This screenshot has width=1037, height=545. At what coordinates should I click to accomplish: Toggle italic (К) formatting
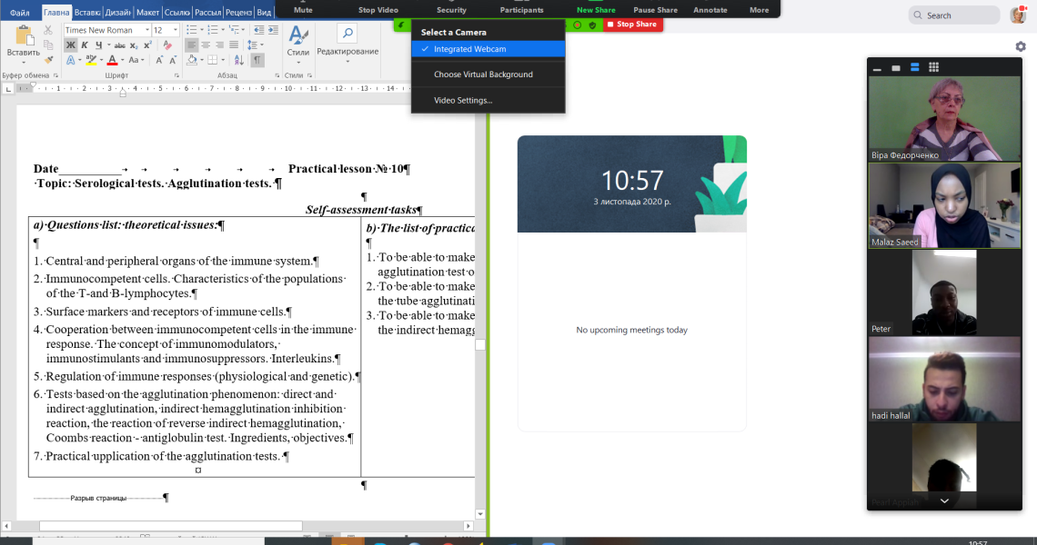click(85, 45)
